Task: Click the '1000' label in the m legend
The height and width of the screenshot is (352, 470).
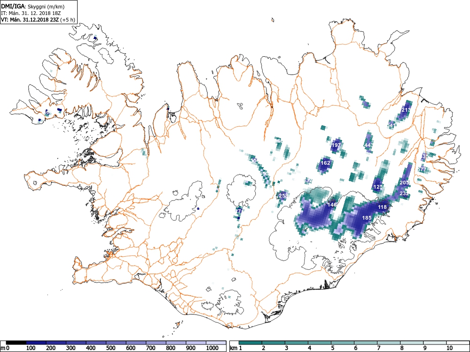Action: click(212, 348)
